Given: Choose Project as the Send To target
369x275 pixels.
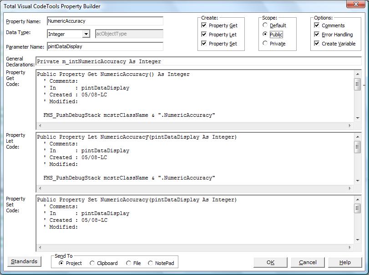Looking at the screenshot, I should click(61, 263).
